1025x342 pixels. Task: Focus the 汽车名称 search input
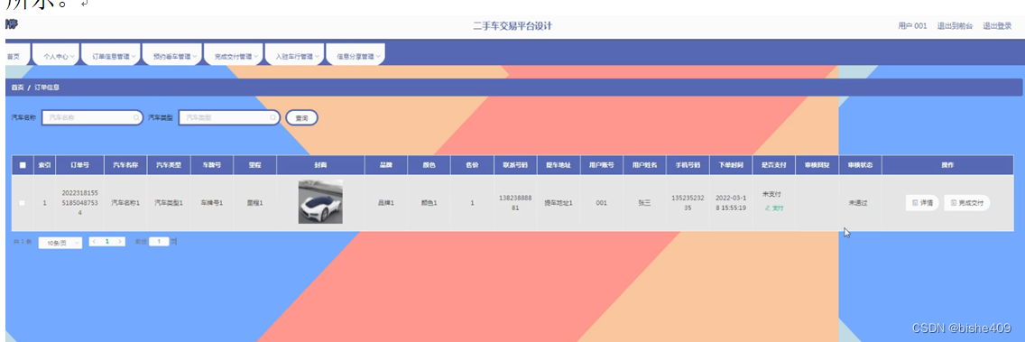[92, 117]
